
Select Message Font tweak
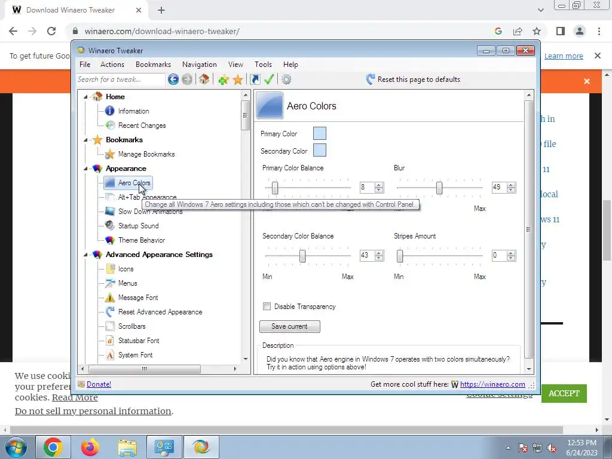pos(138,298)
